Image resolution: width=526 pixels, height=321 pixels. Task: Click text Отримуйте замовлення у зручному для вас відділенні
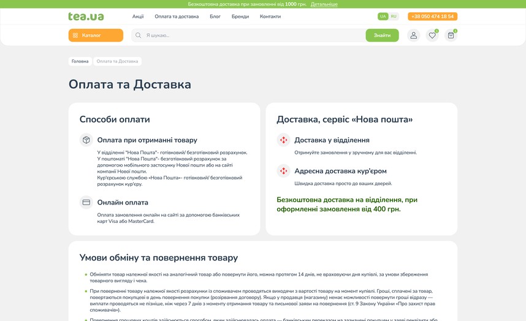[x=356, y=153]
